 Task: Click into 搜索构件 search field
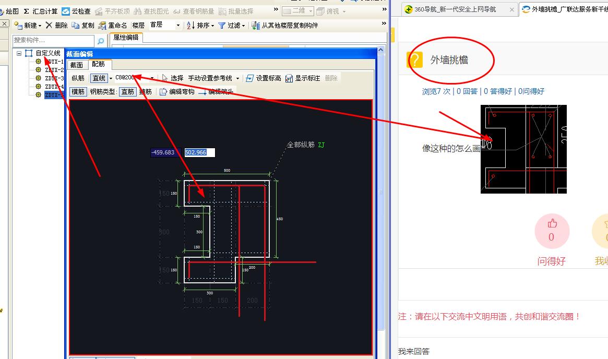tap(53, 40)
